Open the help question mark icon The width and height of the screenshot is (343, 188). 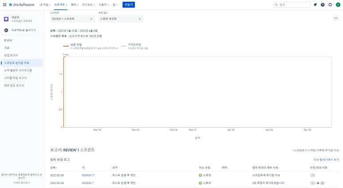point(323,4)
